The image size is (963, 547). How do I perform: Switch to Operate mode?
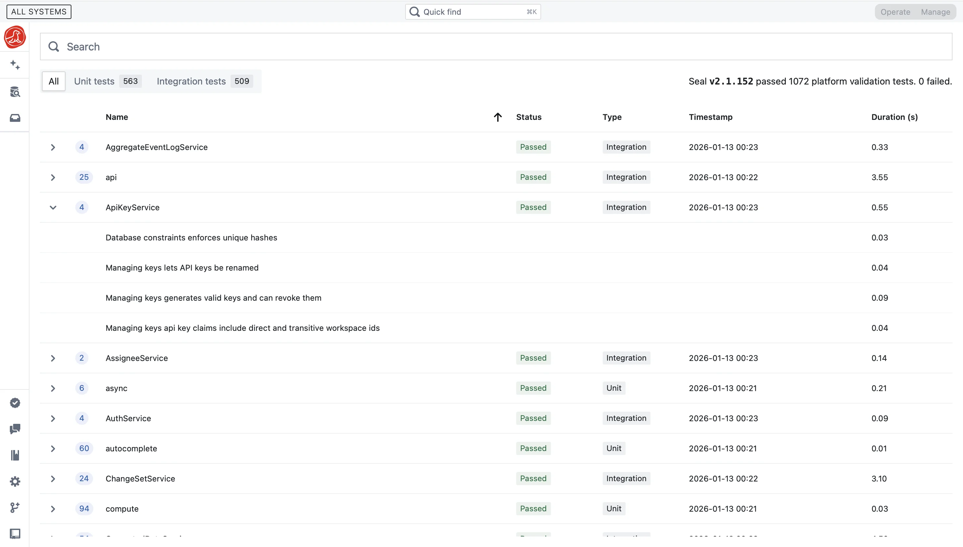(x=895, y=12)
